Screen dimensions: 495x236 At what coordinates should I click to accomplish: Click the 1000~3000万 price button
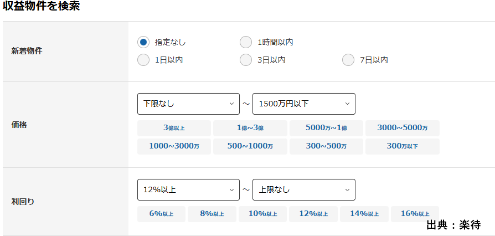[x=174, y=146]
